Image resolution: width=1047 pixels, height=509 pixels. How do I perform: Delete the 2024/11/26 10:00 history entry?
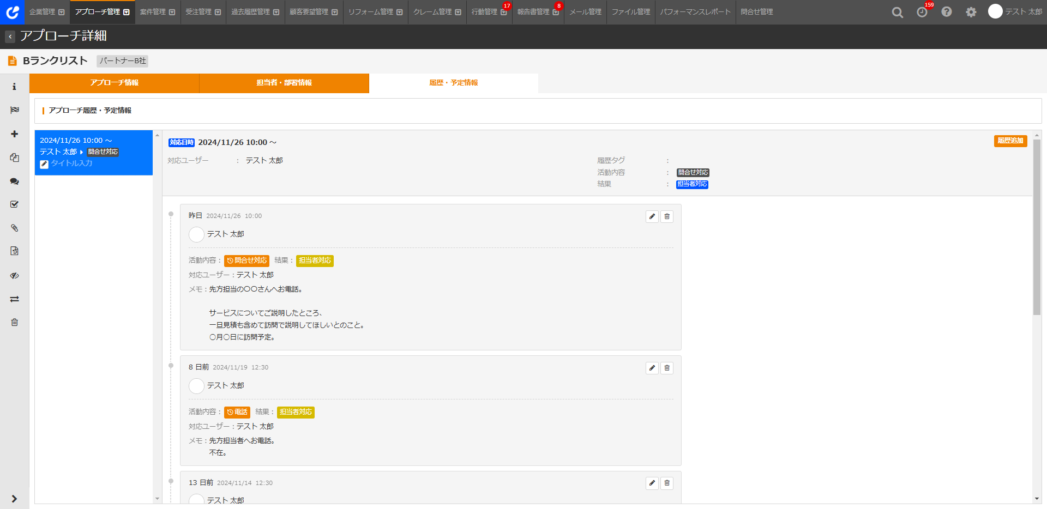(x=667, y=216)
